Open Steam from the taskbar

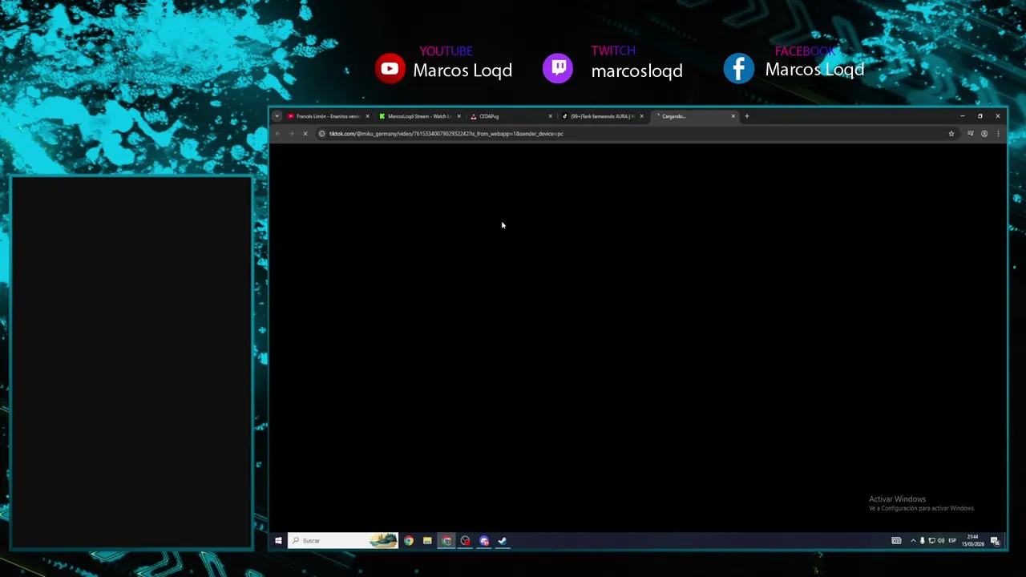pos(503,541)
